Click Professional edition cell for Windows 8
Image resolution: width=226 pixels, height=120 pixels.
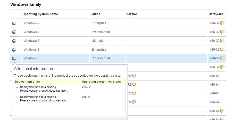click(x=101, y=58)
